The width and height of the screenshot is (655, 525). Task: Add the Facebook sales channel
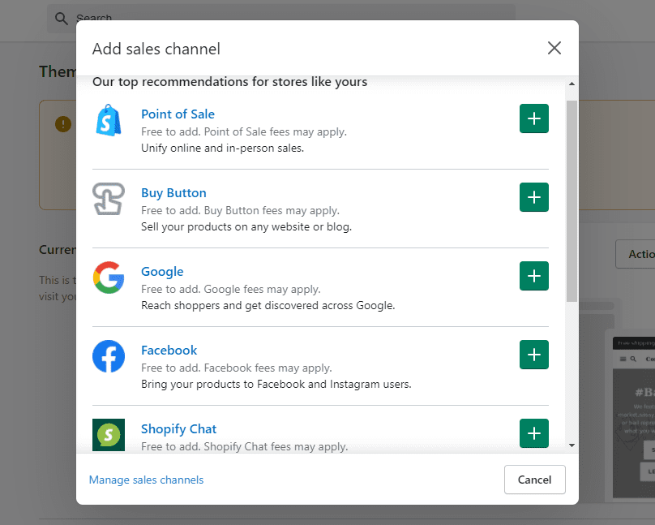534,355
